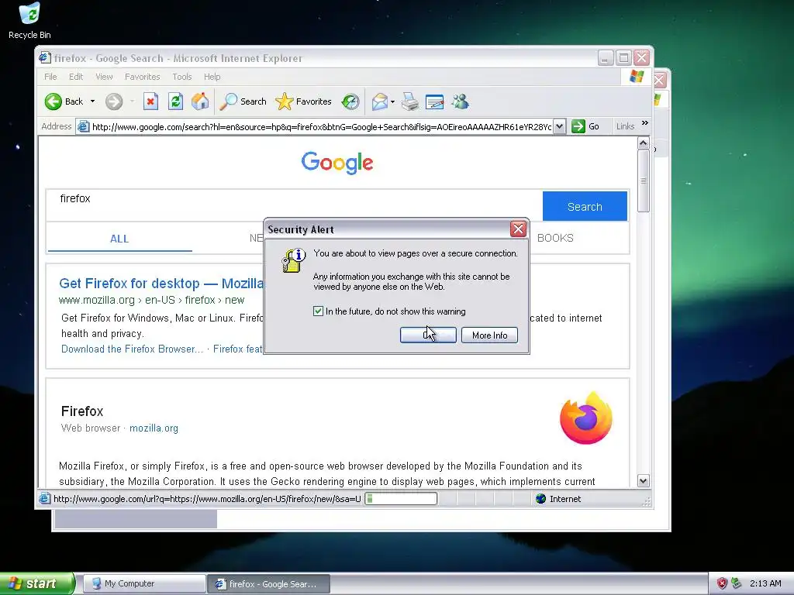The width and height of the screenshot is (794, 595).
Task: Open the Search magnifier toolbar icon
Action: (x=229, y=101)
